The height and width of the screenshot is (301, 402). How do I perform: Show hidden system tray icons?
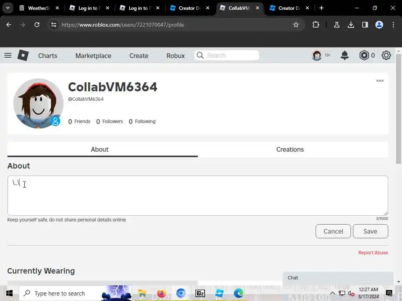[332, 293]
